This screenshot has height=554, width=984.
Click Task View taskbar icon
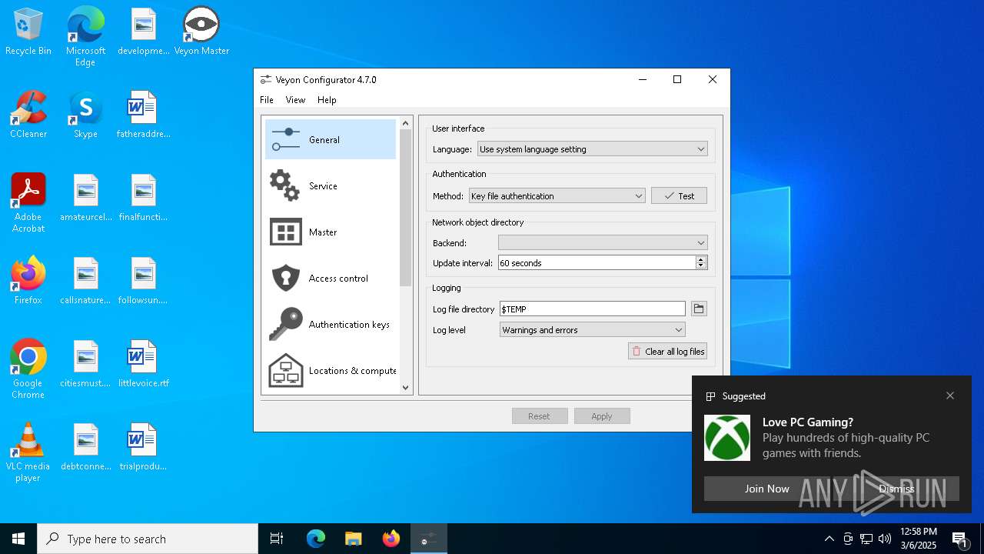click(277, 539)
